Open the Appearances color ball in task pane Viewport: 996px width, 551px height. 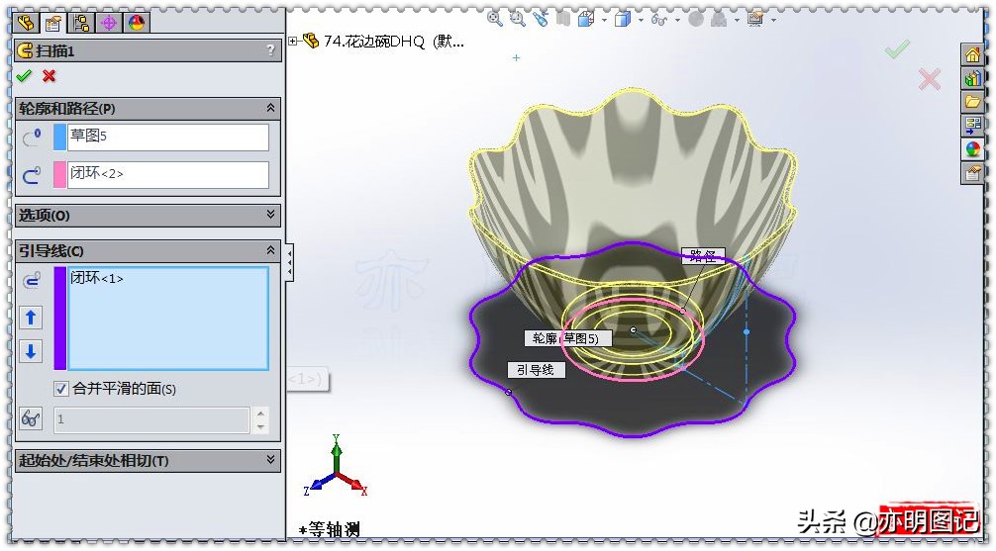[x=972, y=149]
